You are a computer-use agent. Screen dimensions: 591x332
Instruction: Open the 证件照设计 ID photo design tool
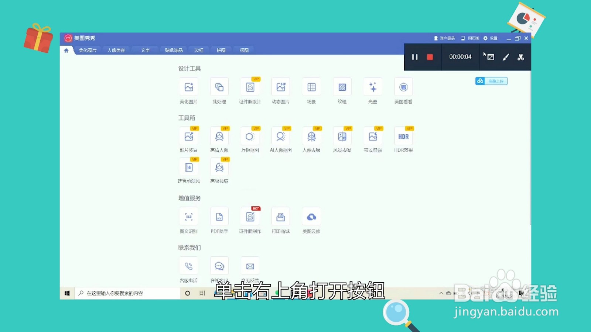pyautogui.click(x=250, y=87)
